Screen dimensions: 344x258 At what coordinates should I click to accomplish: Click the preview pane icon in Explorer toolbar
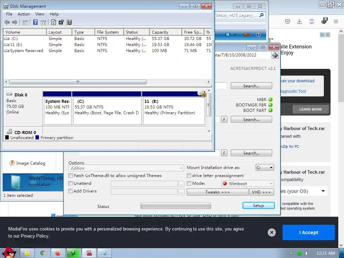(246, 35)
